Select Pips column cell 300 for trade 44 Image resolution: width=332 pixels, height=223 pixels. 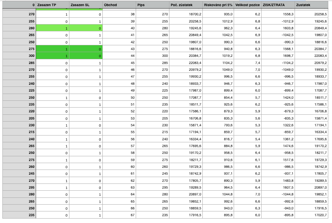(x=152, y=56)
